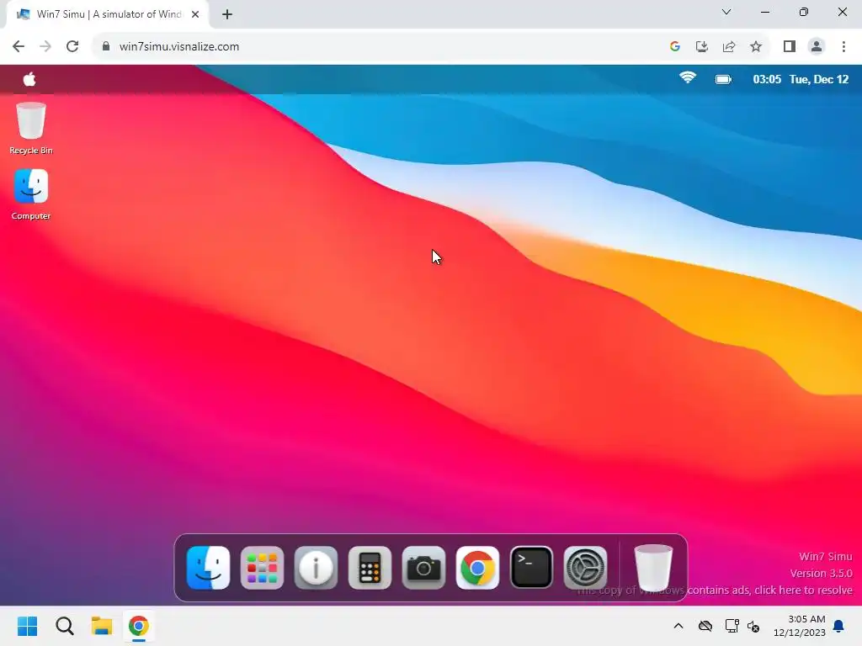Image resolution: width=862 pixels, height=646 pixels.
Task: Click the cloud sync tray icon
Action: click(705, 626)
